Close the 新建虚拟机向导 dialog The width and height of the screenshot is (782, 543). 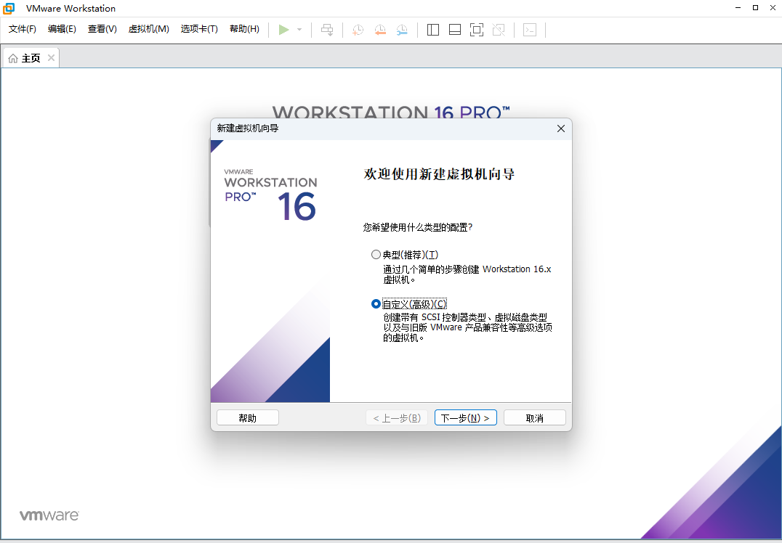tap(560, 128)
